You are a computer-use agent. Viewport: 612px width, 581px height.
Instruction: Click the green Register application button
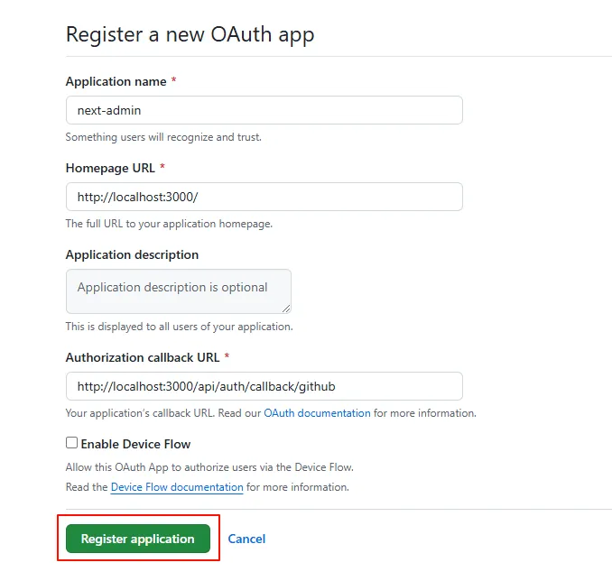point(138,539)
